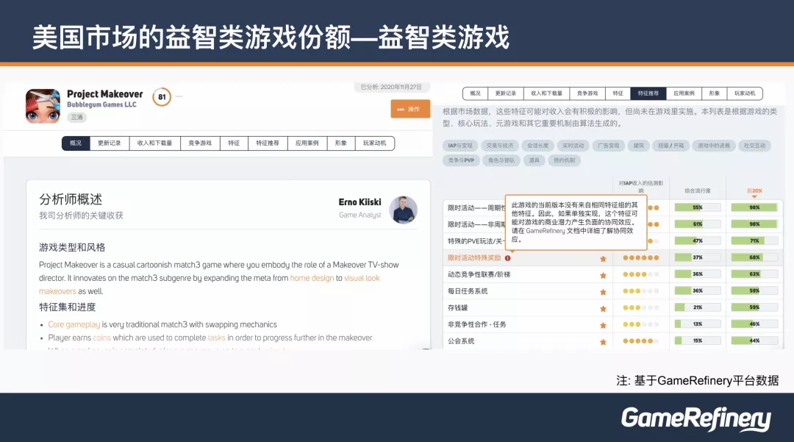Click the star icon in 非竞争性合作 - 任务 row

[603, 326]
